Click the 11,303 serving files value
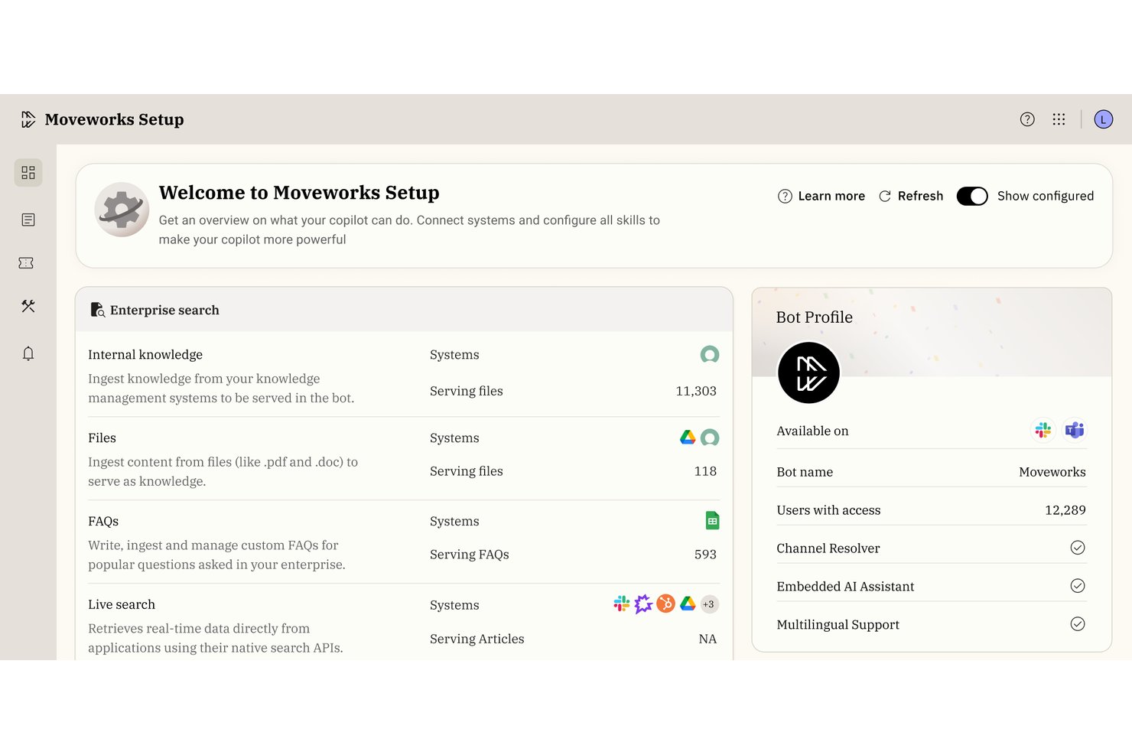This screenshot has width=1132, height=755. [696, 391]
